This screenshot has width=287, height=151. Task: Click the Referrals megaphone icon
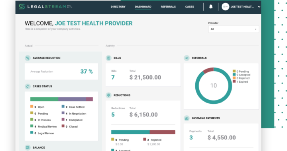(187, 58)
